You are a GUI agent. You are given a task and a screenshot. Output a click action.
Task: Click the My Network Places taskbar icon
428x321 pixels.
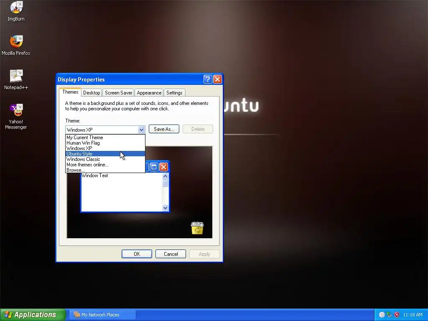pos(102,315)
